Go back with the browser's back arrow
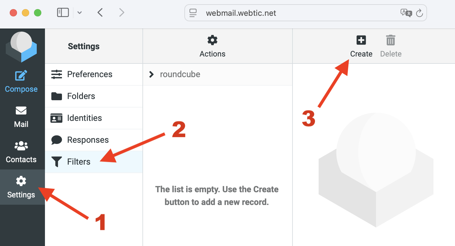The height and width of the screenshot is (246, 455). pos(100,13)
